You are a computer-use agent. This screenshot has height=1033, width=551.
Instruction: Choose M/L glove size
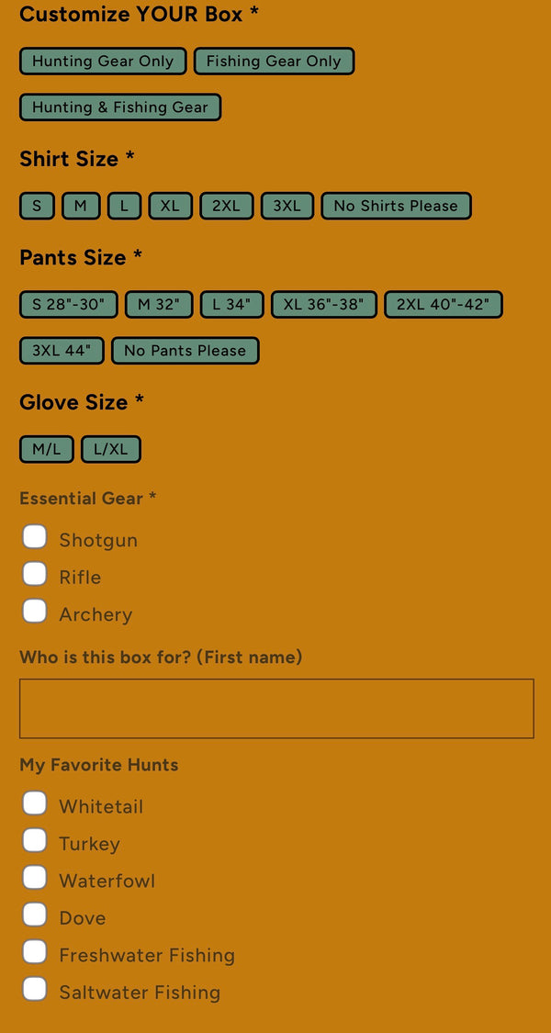[47, 449]
